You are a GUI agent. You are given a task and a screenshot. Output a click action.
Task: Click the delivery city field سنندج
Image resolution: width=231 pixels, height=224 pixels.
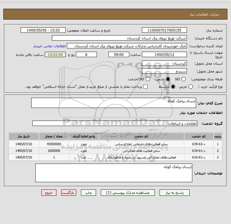click(164, 71)
